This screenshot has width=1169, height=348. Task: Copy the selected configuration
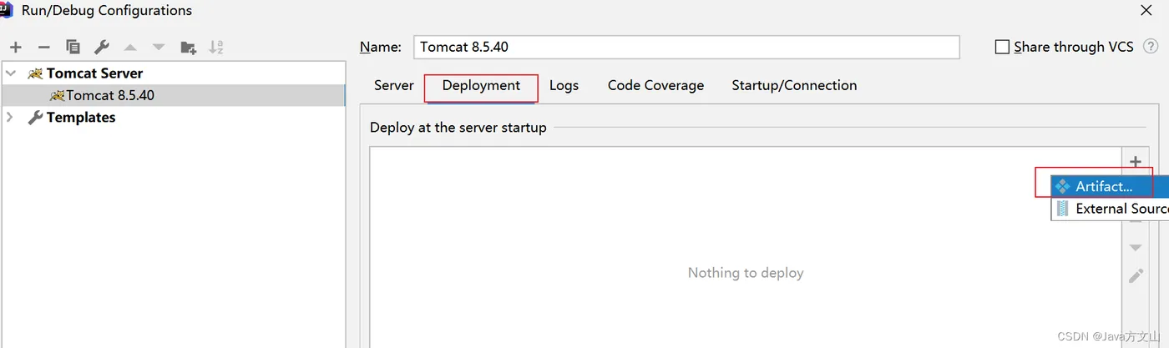pos(73,48)
